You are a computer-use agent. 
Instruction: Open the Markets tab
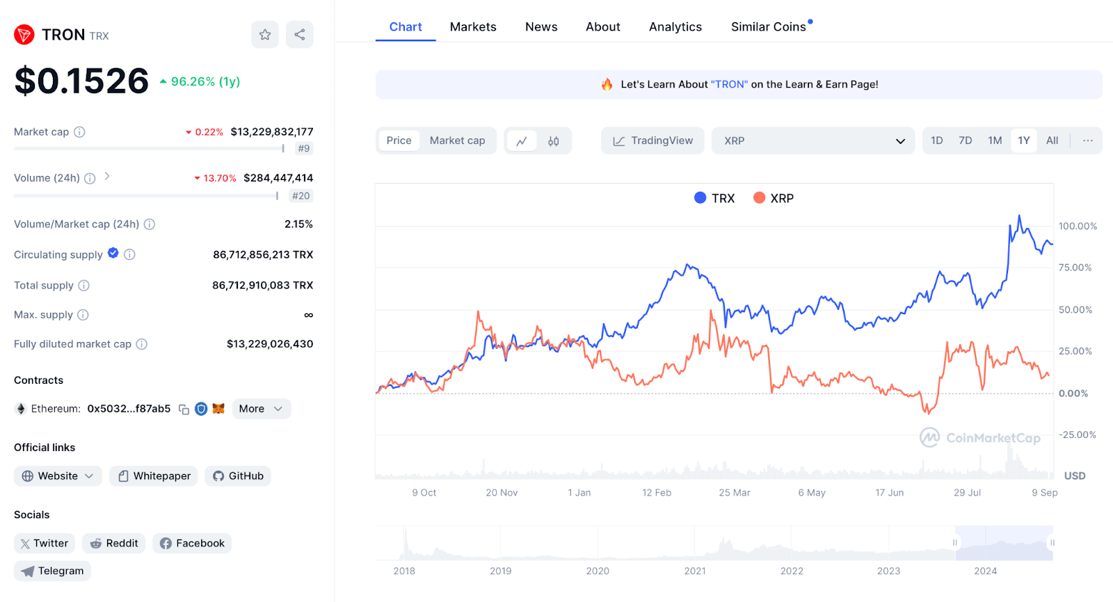(x=473, y=27)
